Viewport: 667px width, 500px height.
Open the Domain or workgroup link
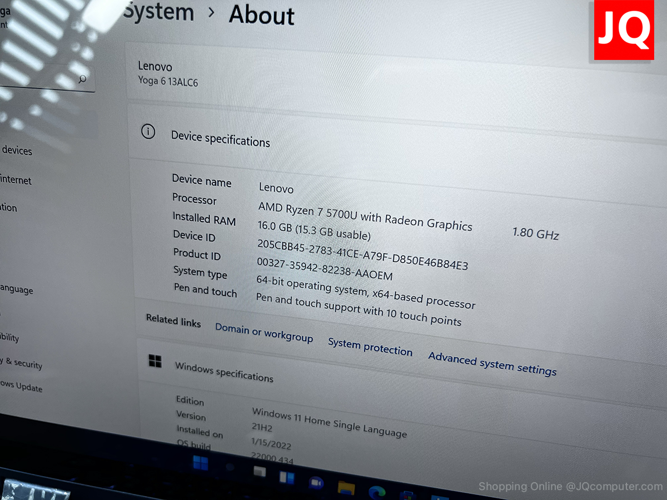[264, 333]
